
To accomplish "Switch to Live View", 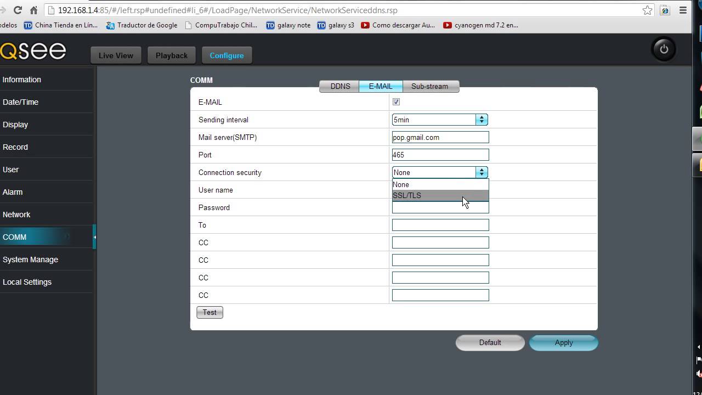I will (x=116, y=55).
